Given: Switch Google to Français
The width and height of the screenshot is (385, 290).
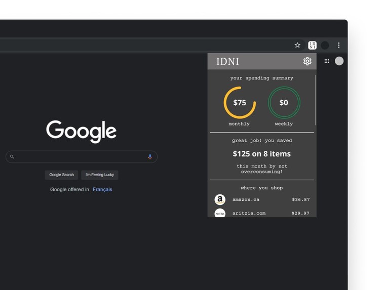Looking at the screenshot, I should [x=102, y=189].
